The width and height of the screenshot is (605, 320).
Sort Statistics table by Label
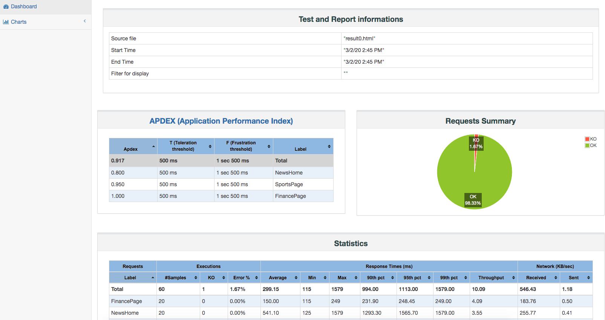click(133, 278)
